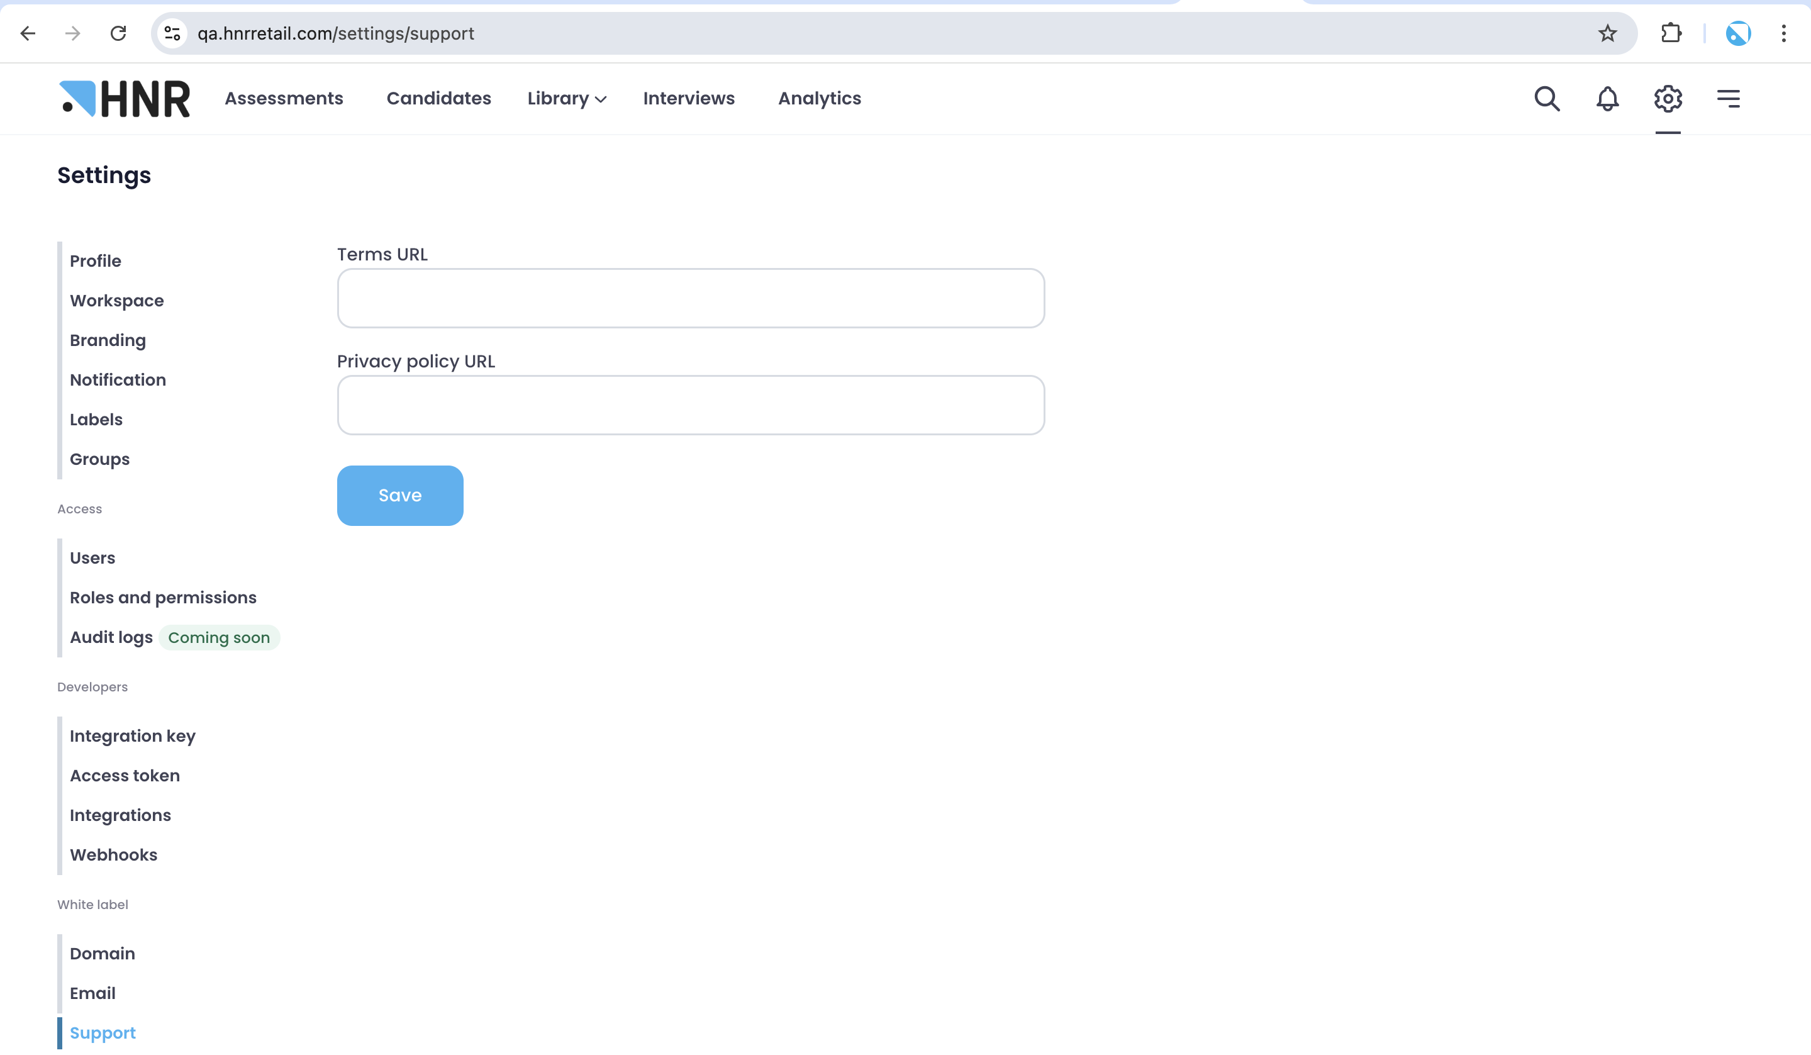Bookmark this page with star icon
1811x1055 pixels.
(x=1607, y=33)
